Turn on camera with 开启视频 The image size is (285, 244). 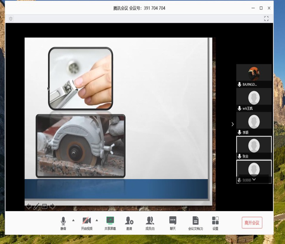point(86,222)
